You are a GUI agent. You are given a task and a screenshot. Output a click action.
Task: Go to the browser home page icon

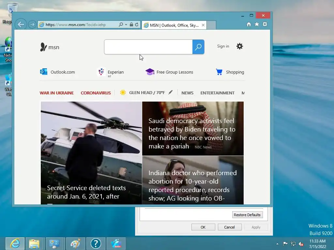pyautogui.click(x=249, y=24)
